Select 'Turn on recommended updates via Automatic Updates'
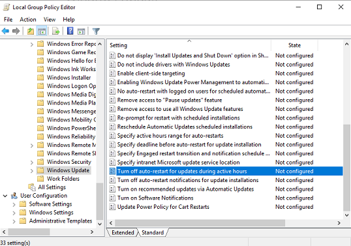 [x=185, y=189]
